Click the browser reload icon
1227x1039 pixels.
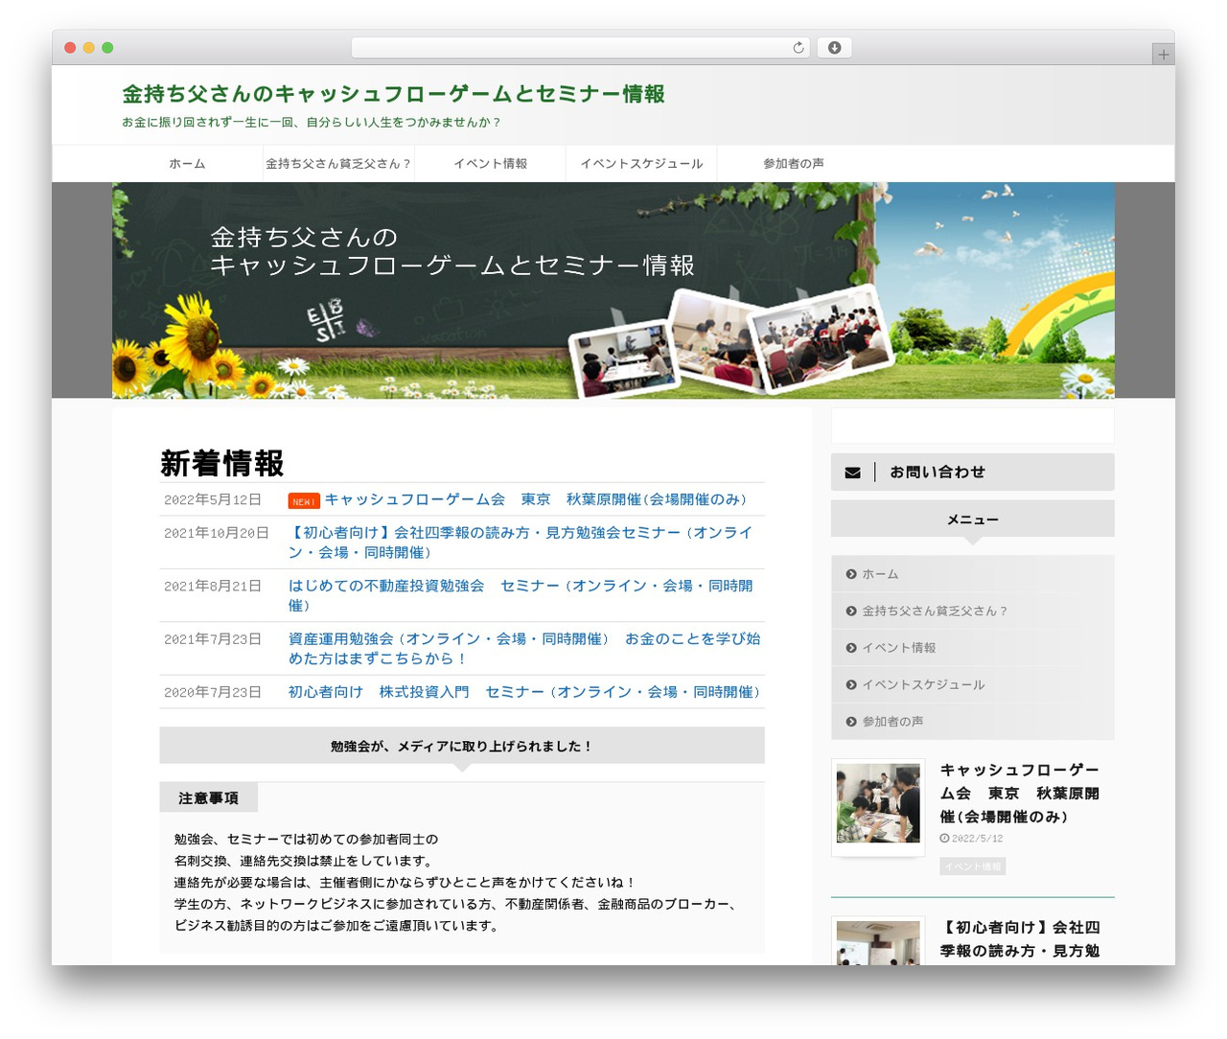pos(798,48)
